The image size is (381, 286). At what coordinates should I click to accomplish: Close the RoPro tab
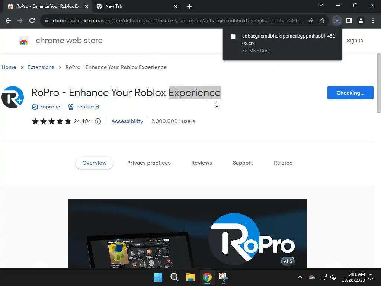click(86, 6)
